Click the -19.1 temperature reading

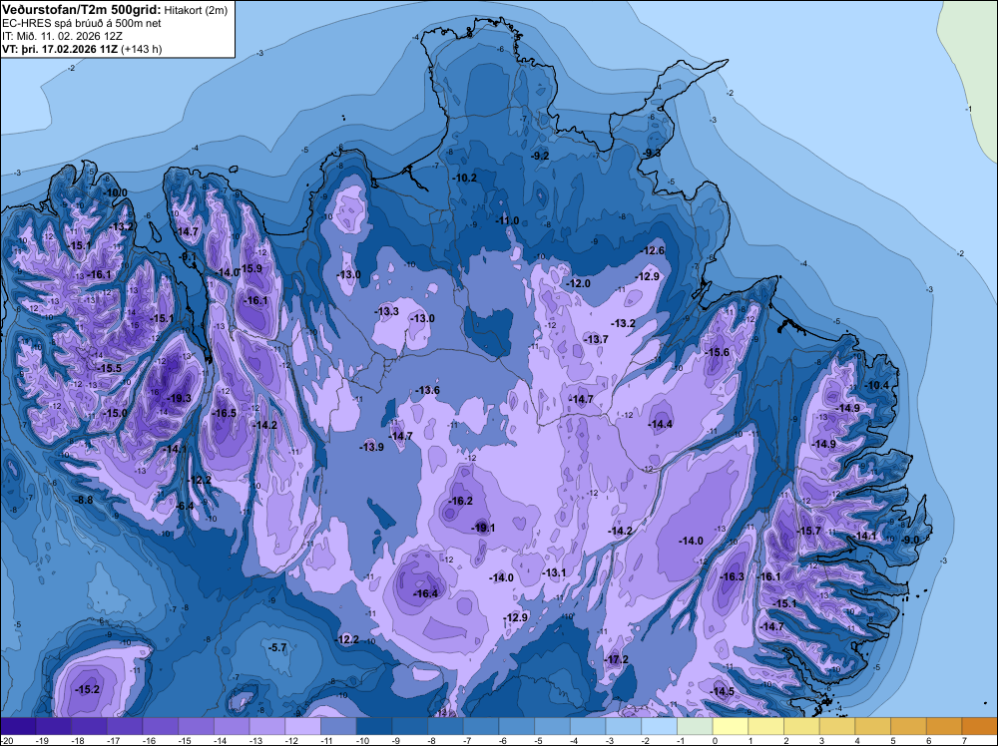482,528
